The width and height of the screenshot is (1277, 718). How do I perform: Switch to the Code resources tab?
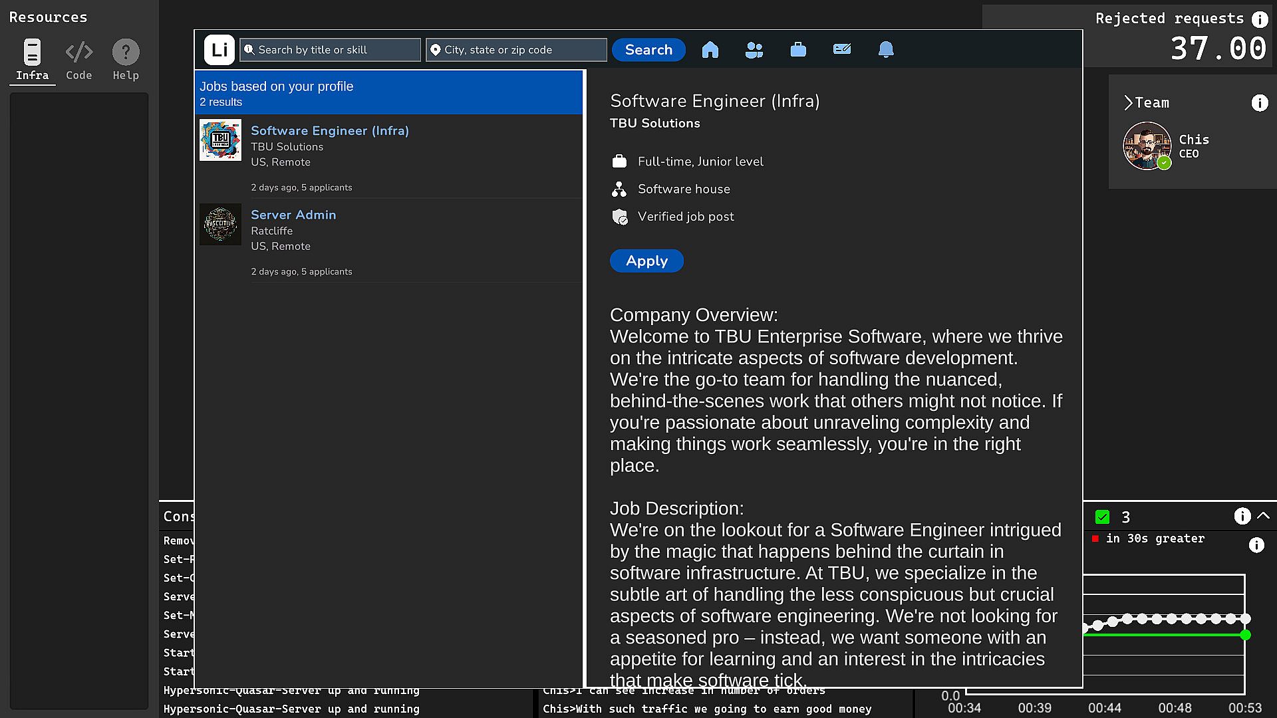(78, 60)
